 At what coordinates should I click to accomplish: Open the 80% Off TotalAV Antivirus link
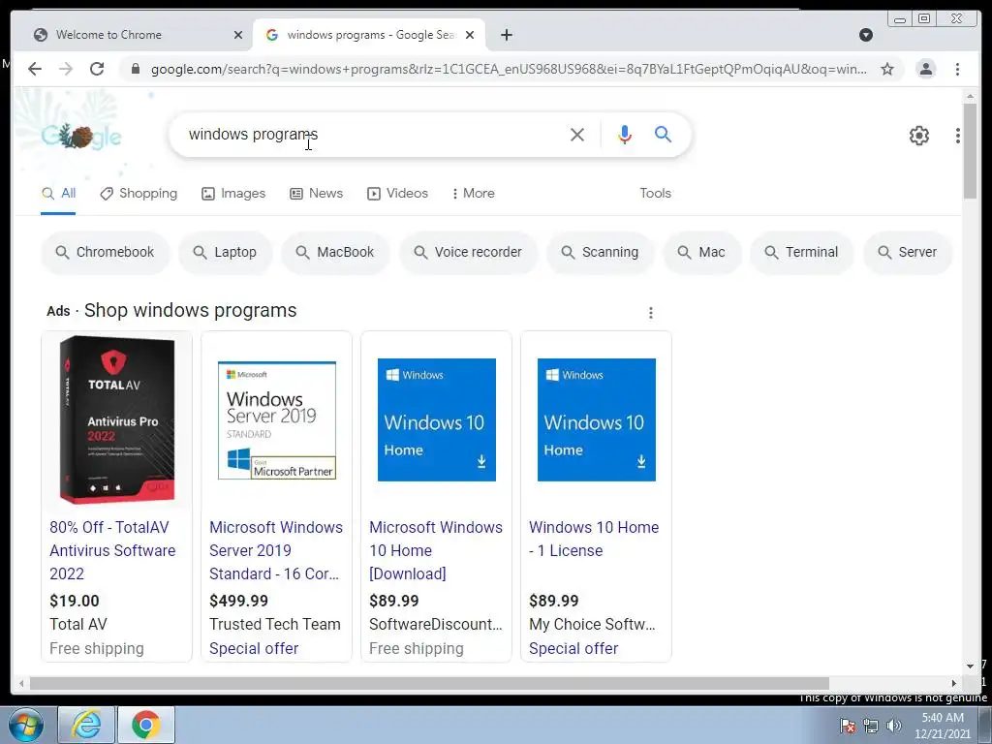coord(112,550)
